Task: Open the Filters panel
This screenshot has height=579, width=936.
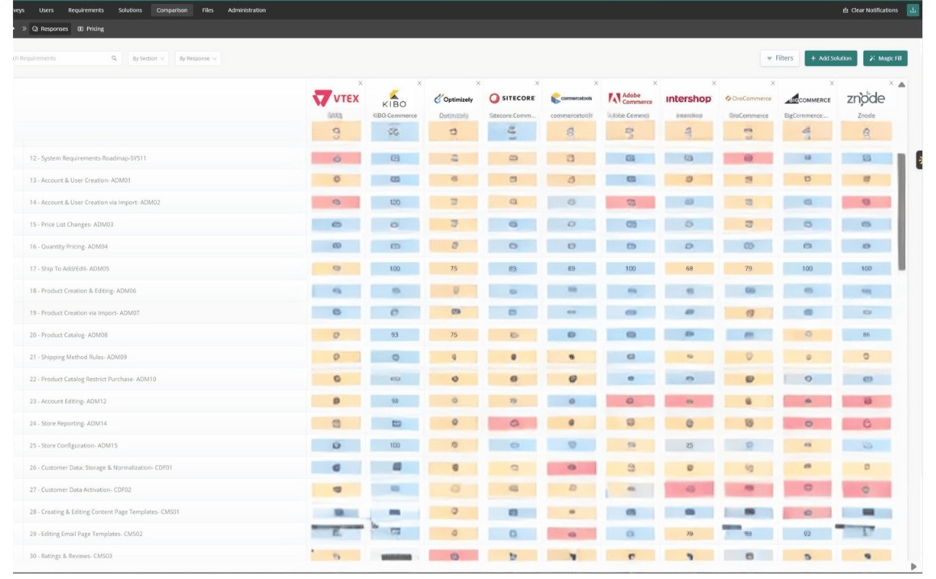Action: (x=779, y=58)
